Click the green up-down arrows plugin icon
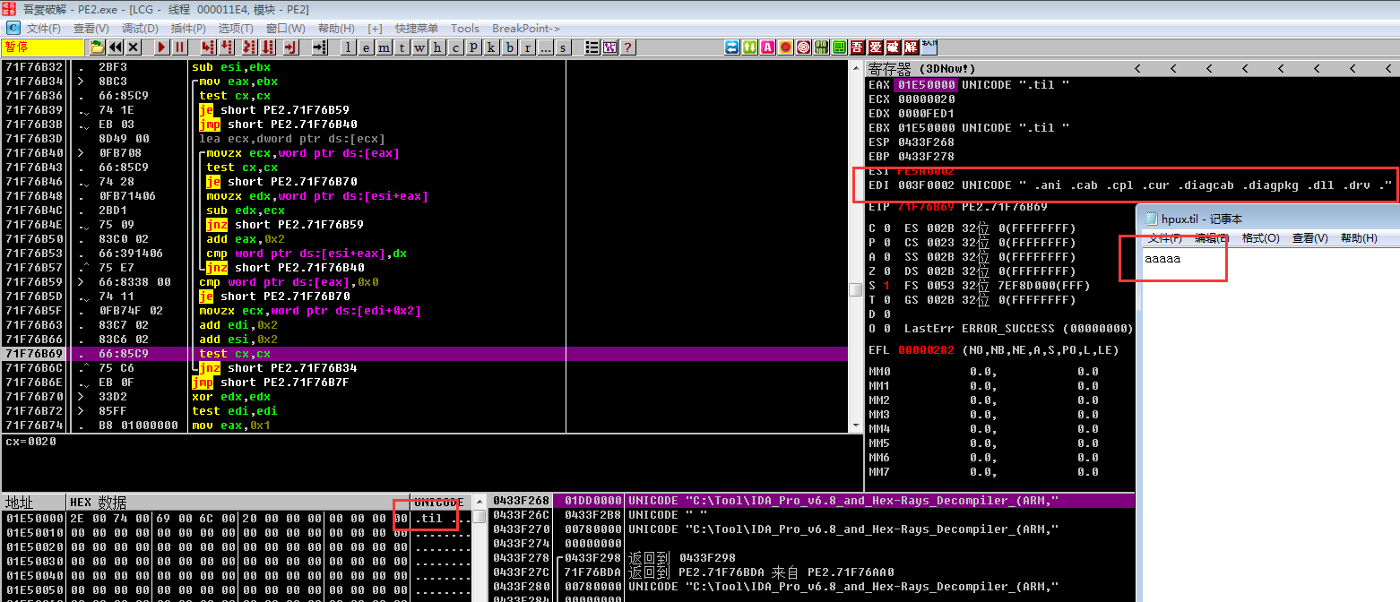Screen dimensions: 1400x602 pos(749,47)
